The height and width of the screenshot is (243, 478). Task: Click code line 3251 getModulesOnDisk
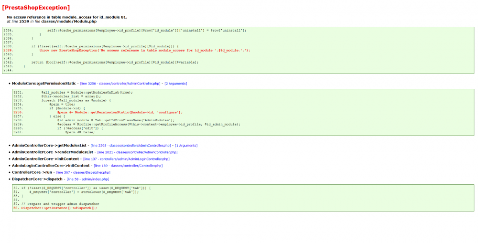pos(87,93)
